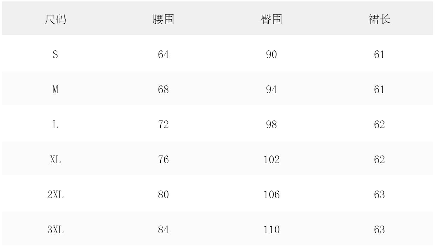Select hip value 90 in S row
Image resolution: width=435 pixels, height=248 pixels.
[x=272, y=55]
